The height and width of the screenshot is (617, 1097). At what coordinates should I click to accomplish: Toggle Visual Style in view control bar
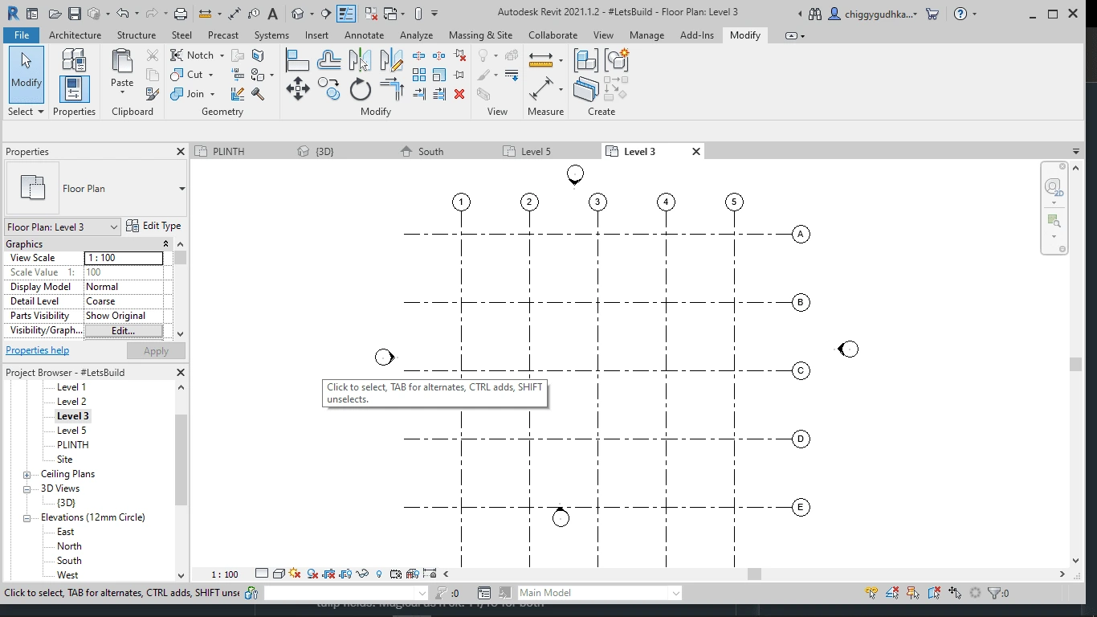(279, 574)
